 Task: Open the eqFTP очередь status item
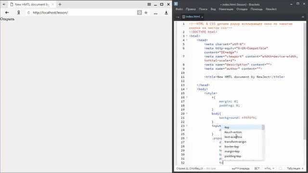click(x=241, y=169)
